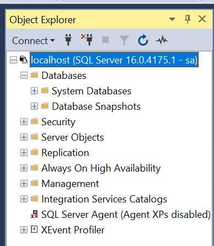Select the Always On High Availability label
The width and height of the screenshot is (214, 246).
coord(101,168)
